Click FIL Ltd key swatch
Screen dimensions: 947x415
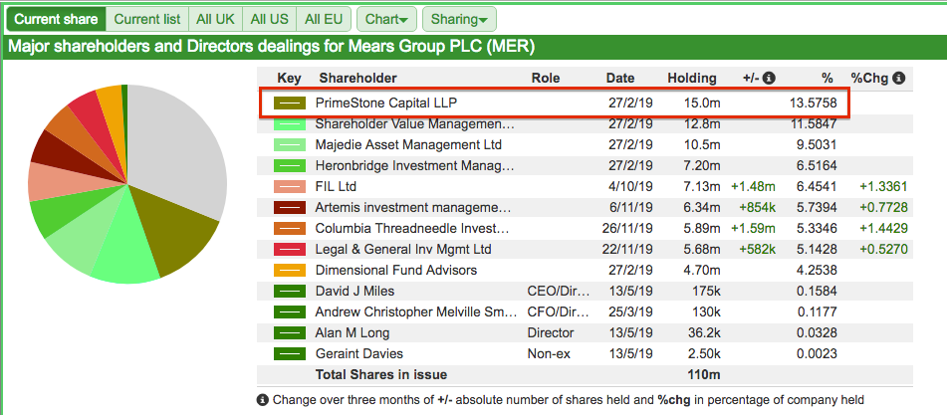(x=290, y=187)
